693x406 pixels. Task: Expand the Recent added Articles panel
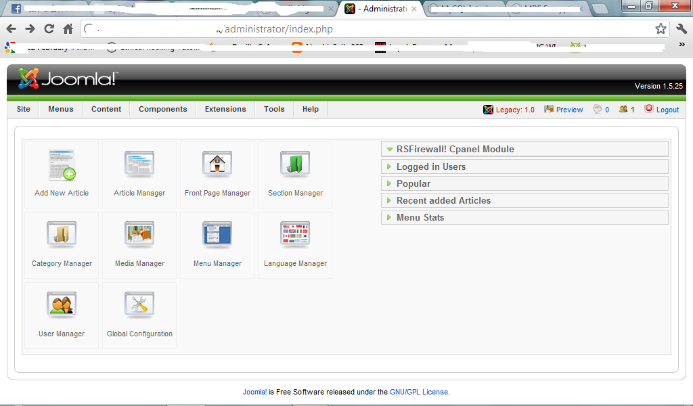[x=524, y=200]
